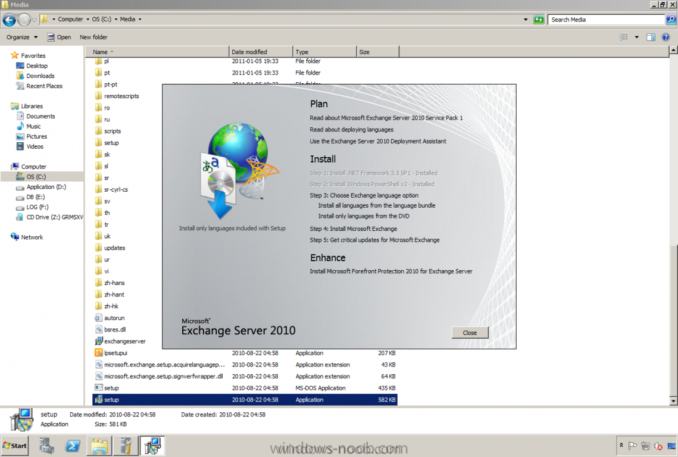Expand the dropdown arrow after Media breadcrumb
The width and height of the screenshot is (678, 457).
click(x=140, y=20)
